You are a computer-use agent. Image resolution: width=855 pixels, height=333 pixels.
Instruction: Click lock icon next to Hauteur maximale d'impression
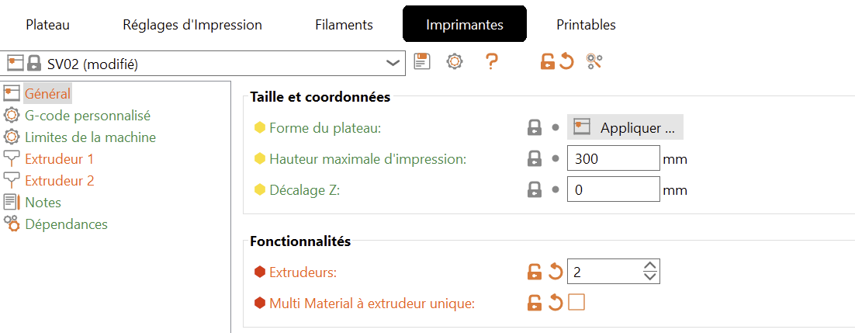click(534, 159)
